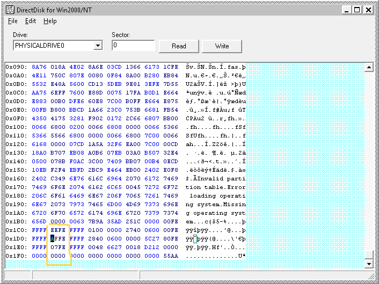This screenshot has height=284, width=379.
Task: Click ASCII text 'Invalid parti'
Action: [x=221, y=179]
